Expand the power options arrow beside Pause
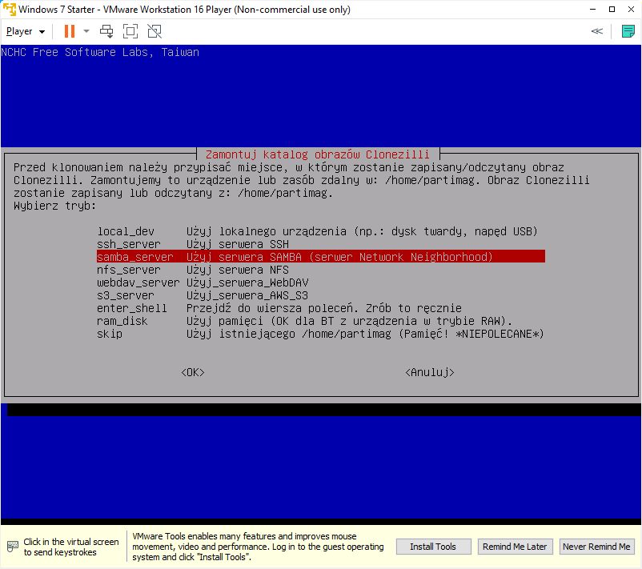The image size is (642, 569). coord(86,31)
